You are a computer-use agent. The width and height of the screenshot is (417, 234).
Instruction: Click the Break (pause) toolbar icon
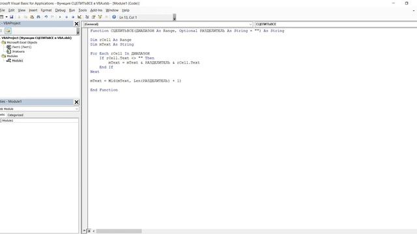(x=66, y=17)
